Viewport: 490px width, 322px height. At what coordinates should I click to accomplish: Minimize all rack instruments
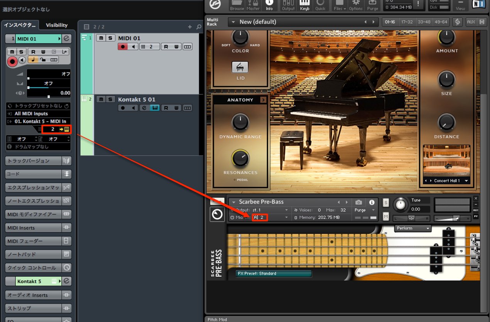pos(482,22)
